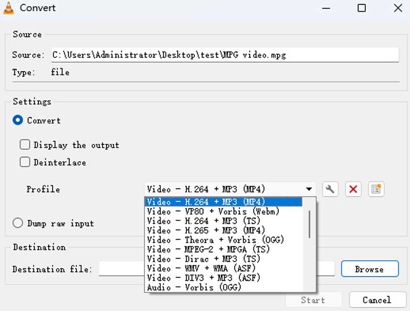Cancel the conversion dialog

click(x=378, y=300)
